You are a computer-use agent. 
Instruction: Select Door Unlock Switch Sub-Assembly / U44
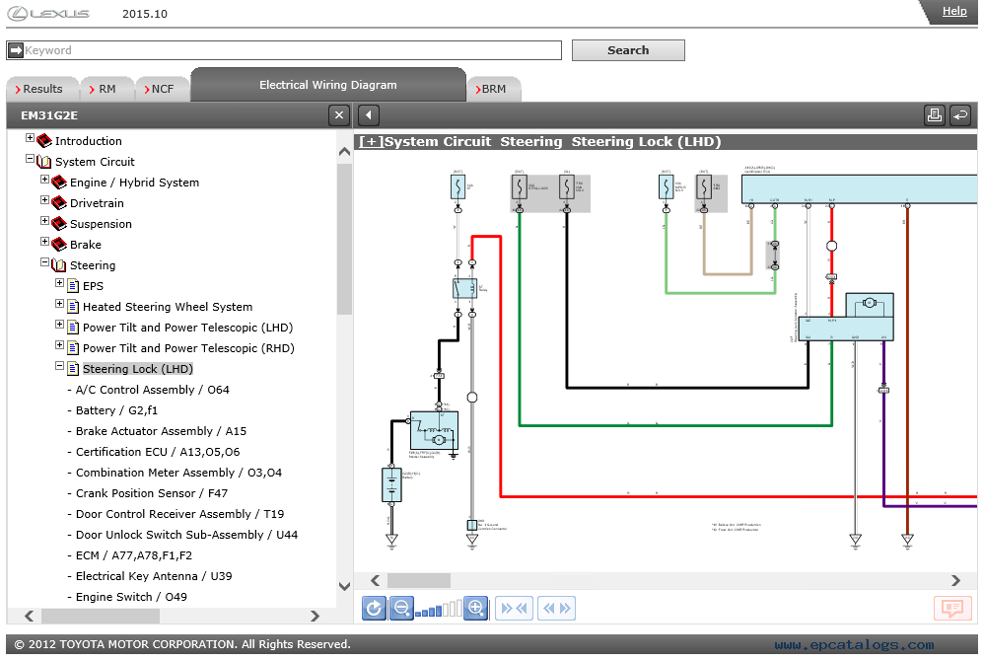point(187,534)
